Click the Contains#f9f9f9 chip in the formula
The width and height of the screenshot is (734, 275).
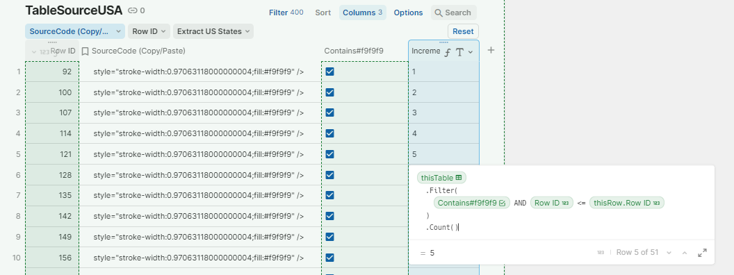point(472,203)
